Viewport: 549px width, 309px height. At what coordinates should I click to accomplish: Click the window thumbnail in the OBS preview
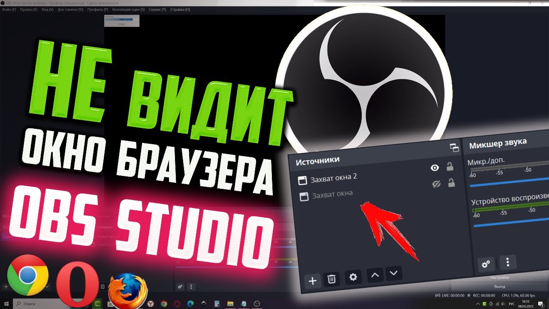122,21
